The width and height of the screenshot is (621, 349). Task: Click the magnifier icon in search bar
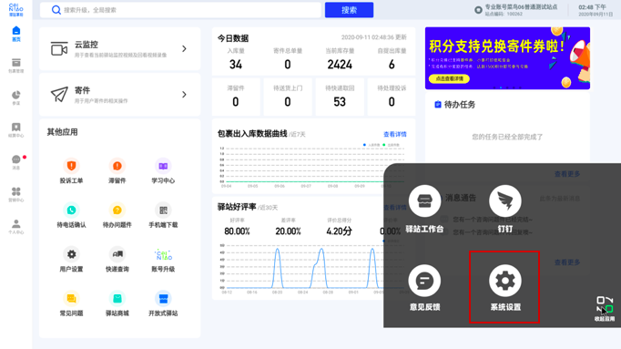[x=56, y=10]
